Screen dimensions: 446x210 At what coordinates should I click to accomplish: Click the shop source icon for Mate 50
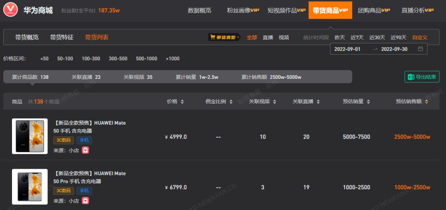[85, 150]
